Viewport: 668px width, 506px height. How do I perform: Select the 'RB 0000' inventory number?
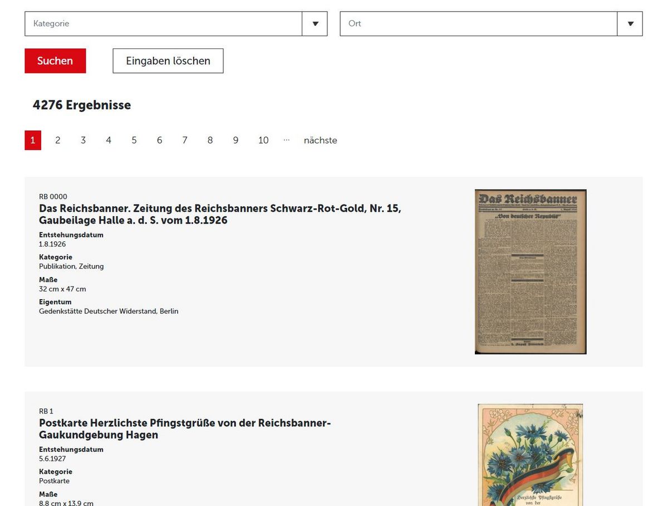pos(53,197)
